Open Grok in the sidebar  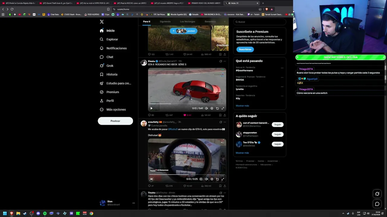coord(106,66)
